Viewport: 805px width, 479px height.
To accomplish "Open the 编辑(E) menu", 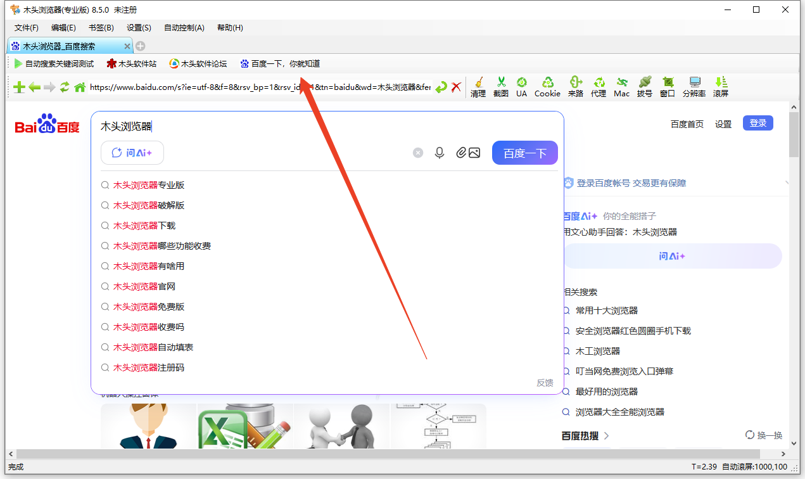I will [x=63, y=28].
